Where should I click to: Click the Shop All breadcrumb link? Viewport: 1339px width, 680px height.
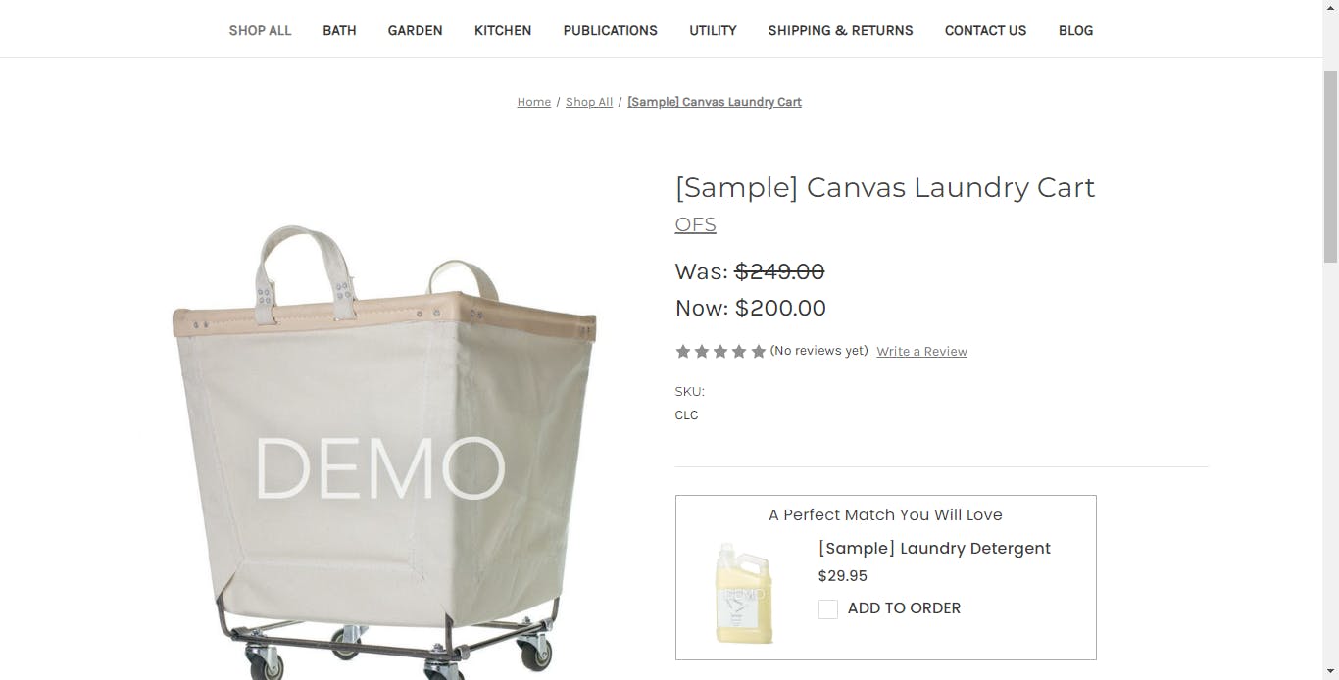click(589, 102)
